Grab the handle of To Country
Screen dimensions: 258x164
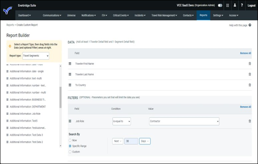pos(70,85)
